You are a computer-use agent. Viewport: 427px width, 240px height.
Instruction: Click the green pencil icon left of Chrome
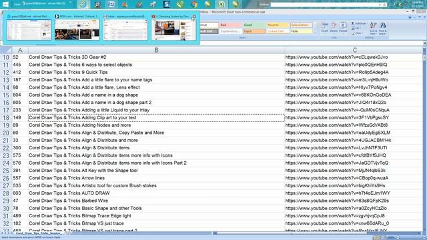pyautogui.click(x=180, y=4)
